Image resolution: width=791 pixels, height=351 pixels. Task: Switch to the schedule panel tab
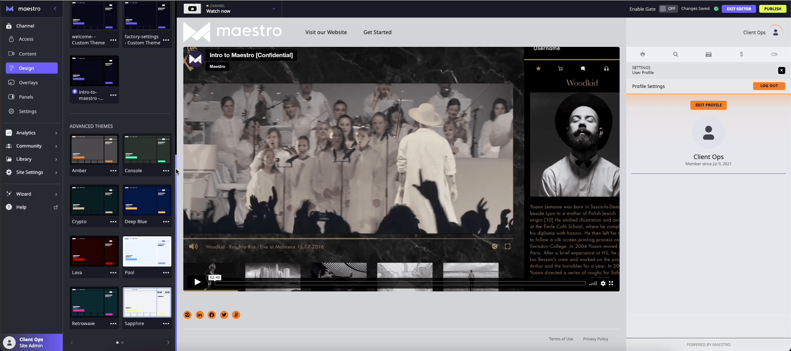(709, 54)
